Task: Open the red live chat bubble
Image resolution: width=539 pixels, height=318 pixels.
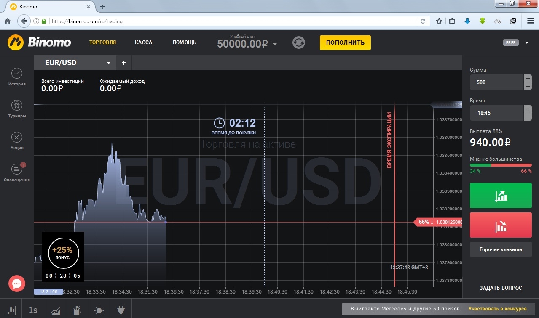Action: 17,284
